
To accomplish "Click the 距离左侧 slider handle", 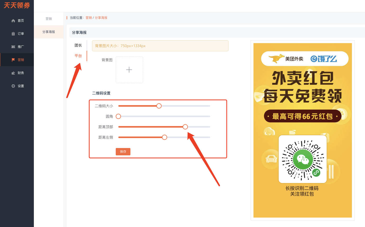I will pyautogui.click(x=165, y=137).
